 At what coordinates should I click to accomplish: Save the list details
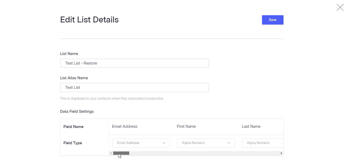pyautogui.click(x=273, y=20)
